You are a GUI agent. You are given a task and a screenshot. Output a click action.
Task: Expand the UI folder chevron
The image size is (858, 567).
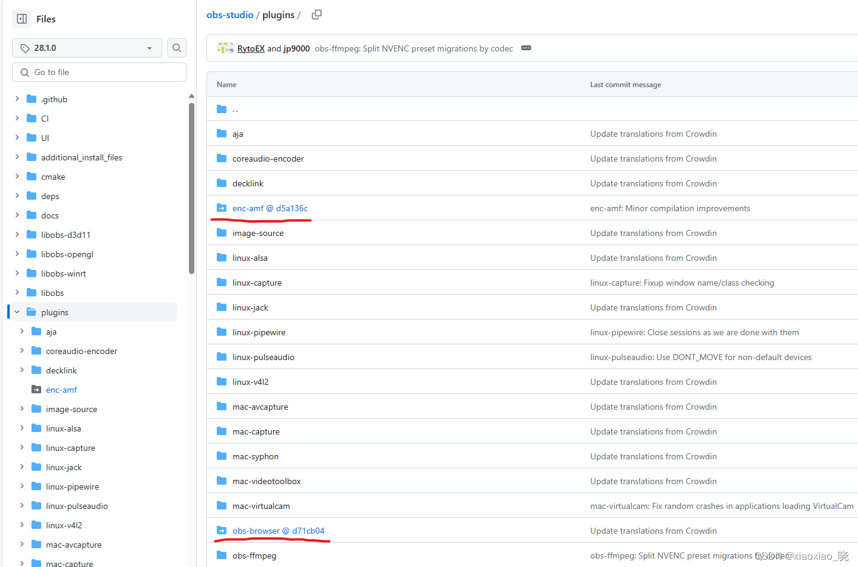tap(17, 137)
